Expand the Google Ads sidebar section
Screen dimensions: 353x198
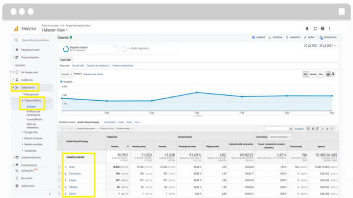coord(31,132)
